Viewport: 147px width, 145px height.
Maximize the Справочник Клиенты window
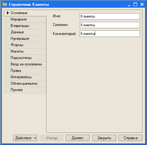pyautogui.click(x=135, y=4)
